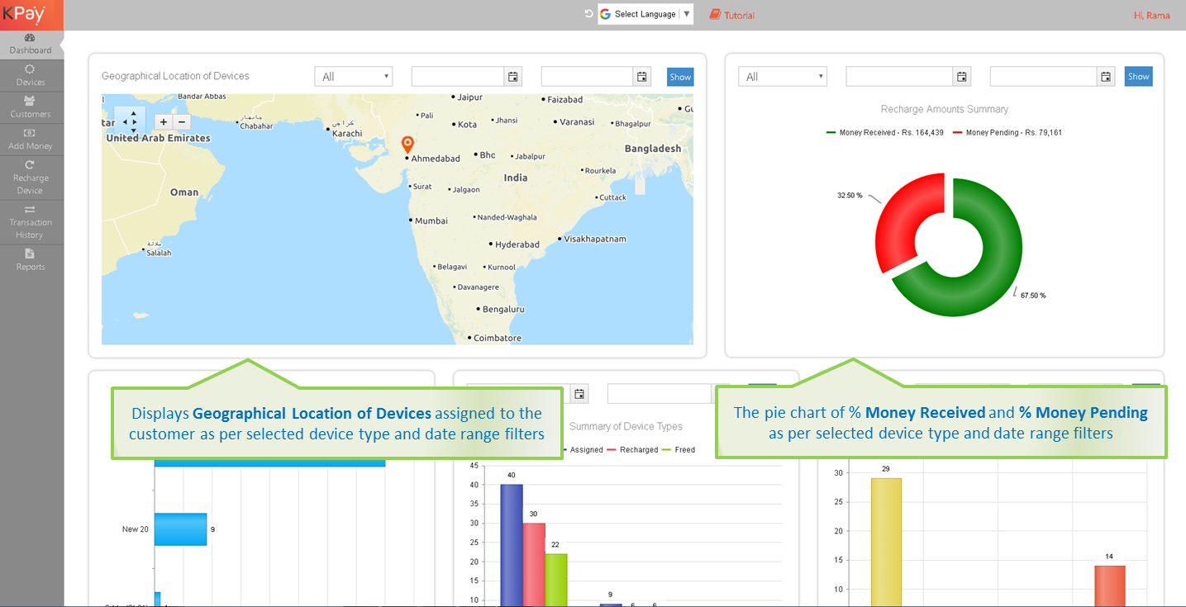Open Devices in the sidebar
Screen dimensions: 1186x607
point(31,75)
